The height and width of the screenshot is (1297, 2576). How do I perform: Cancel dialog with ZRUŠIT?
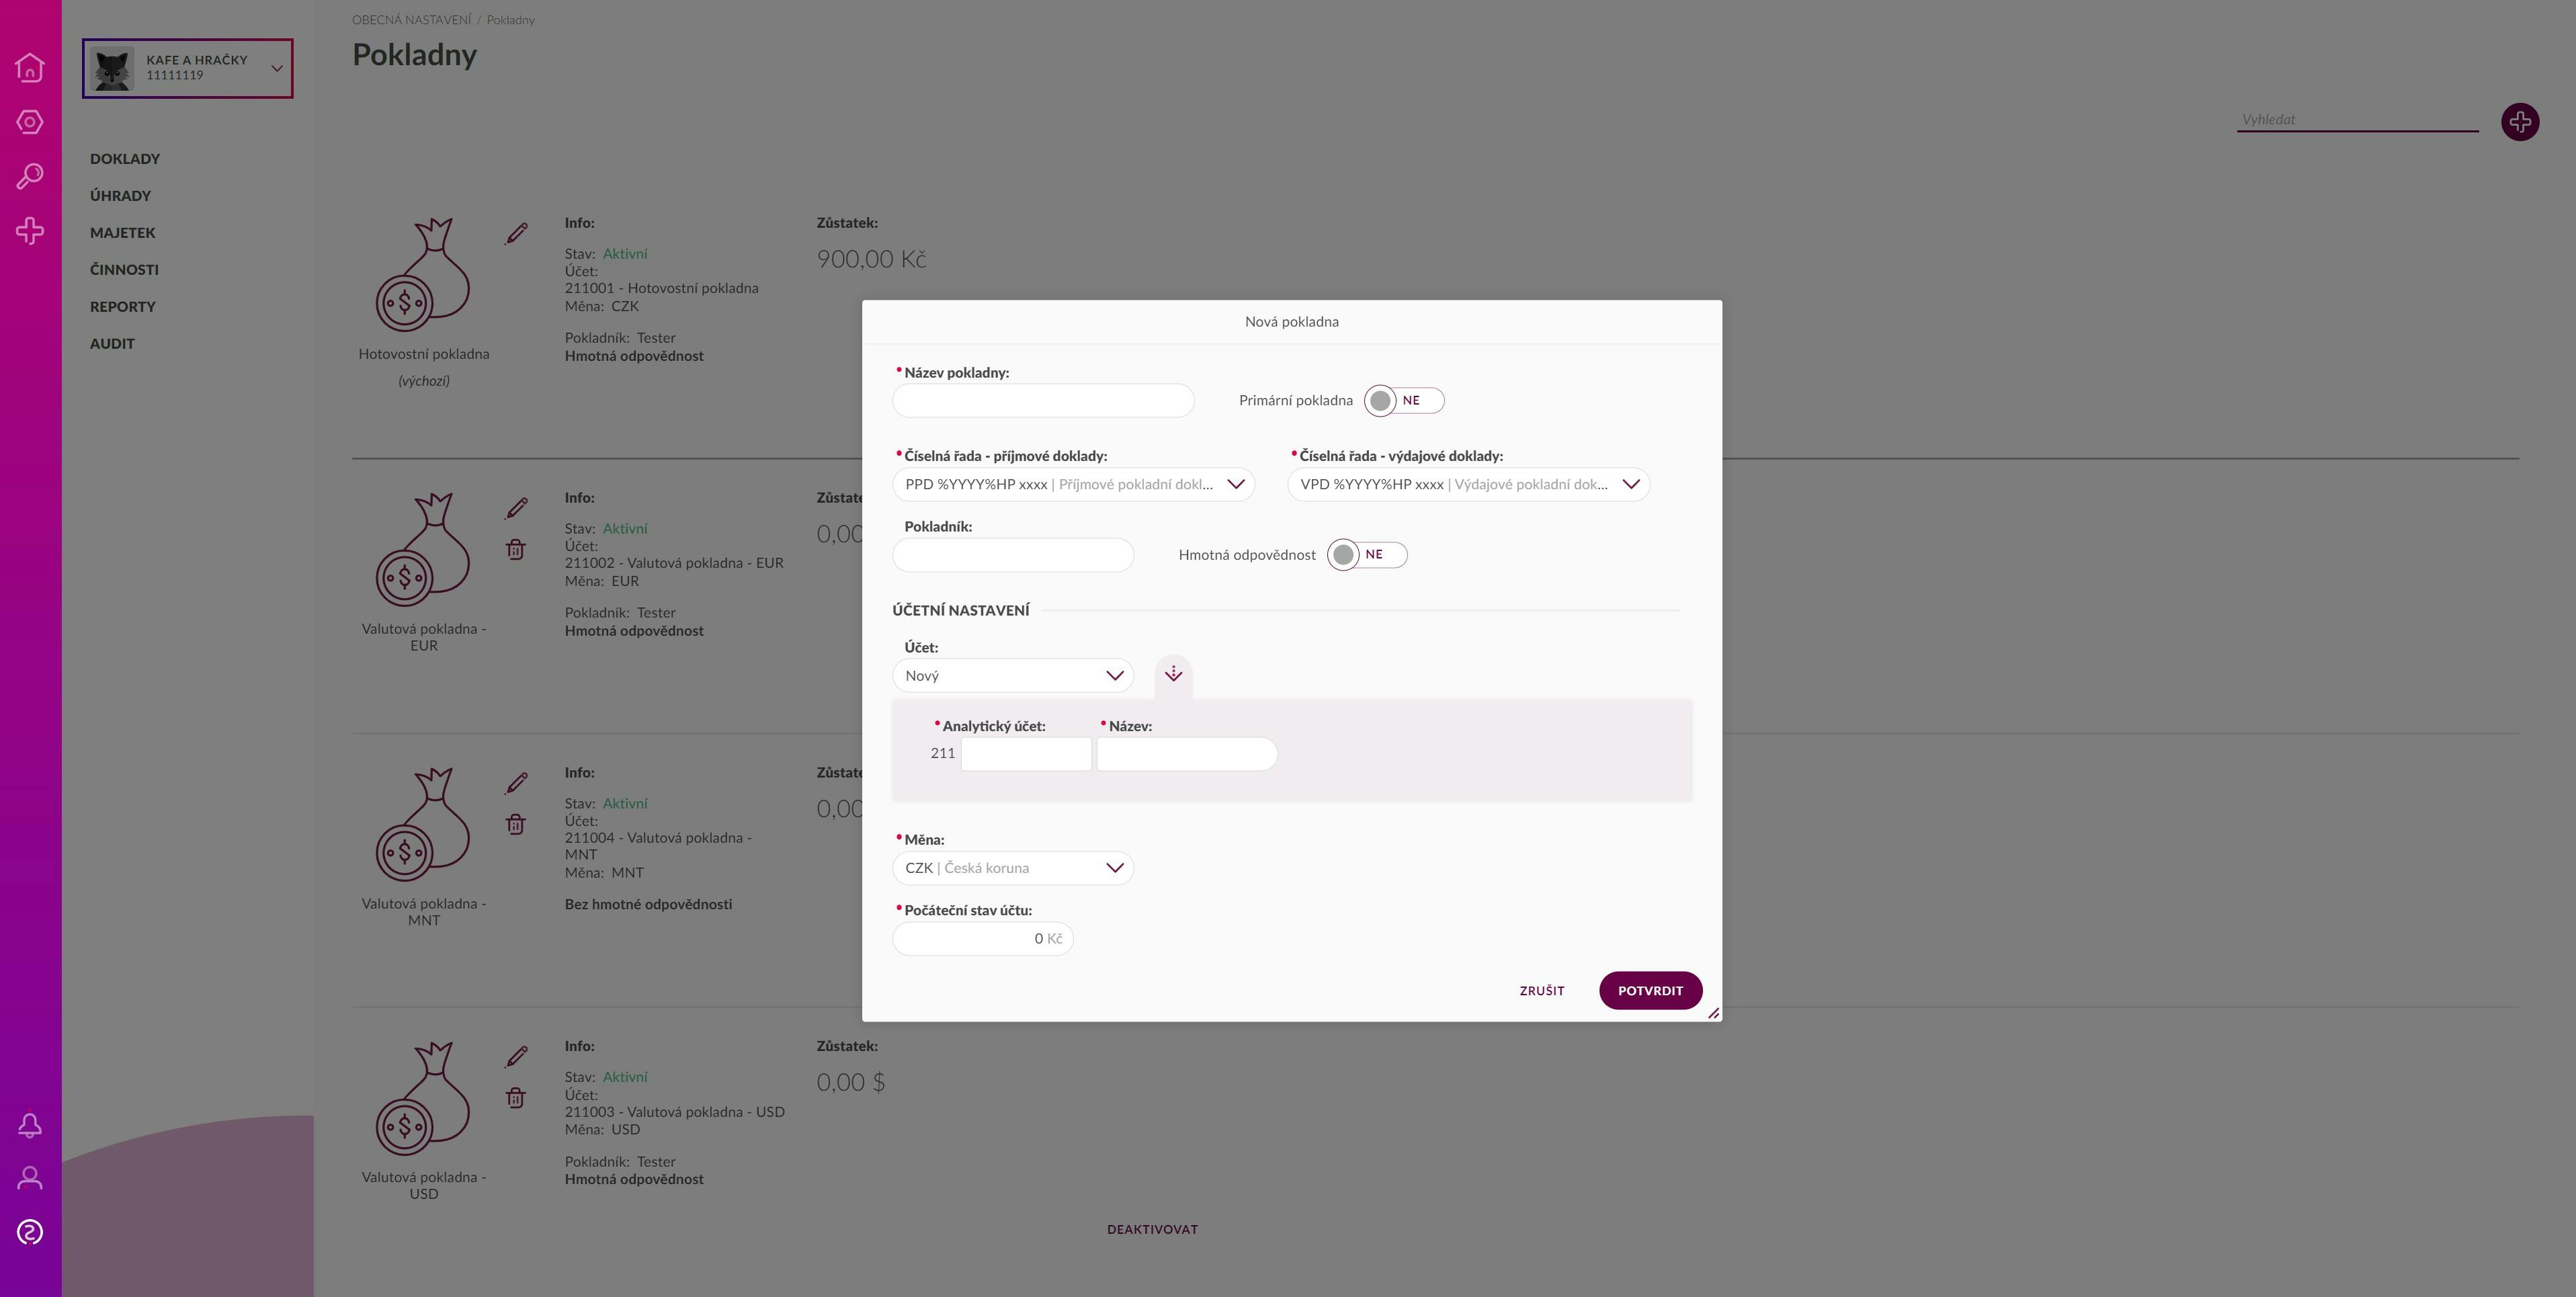1542,991
